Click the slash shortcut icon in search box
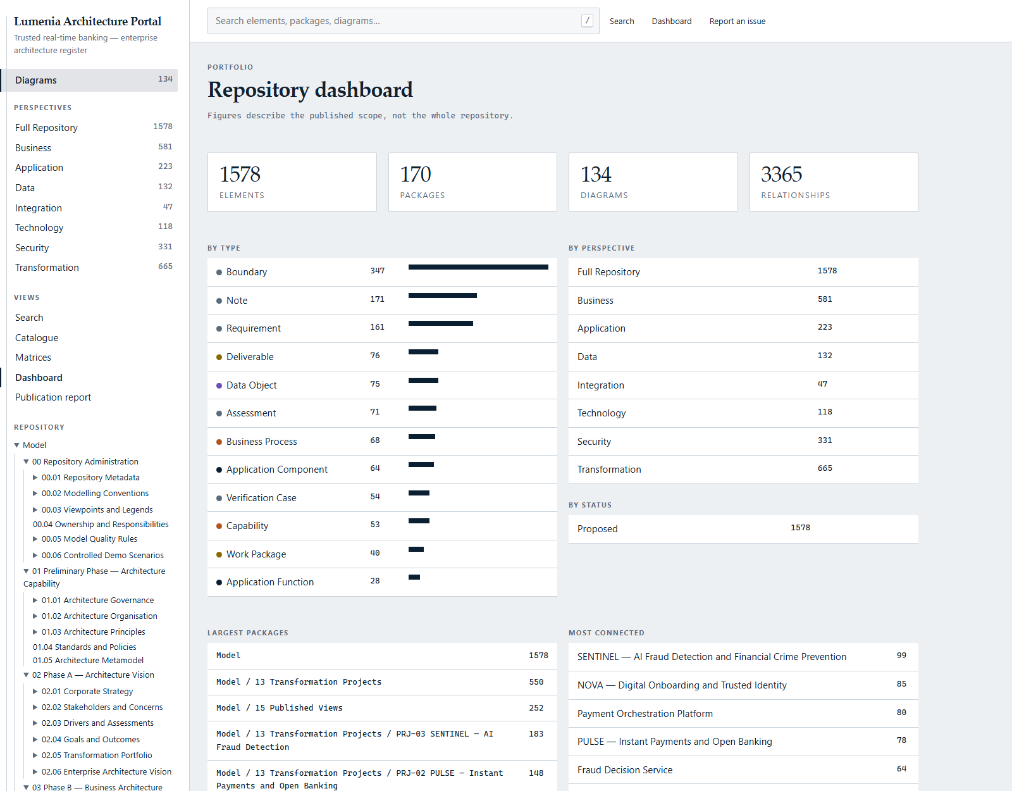Viewport: 1012px width, 791px height. [x=587, y=21]
